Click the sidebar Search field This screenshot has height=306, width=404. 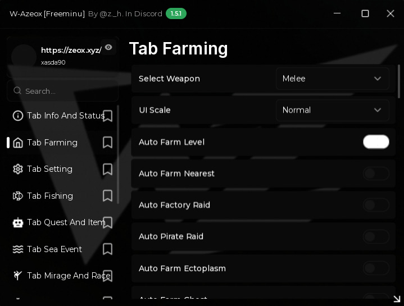62,91
